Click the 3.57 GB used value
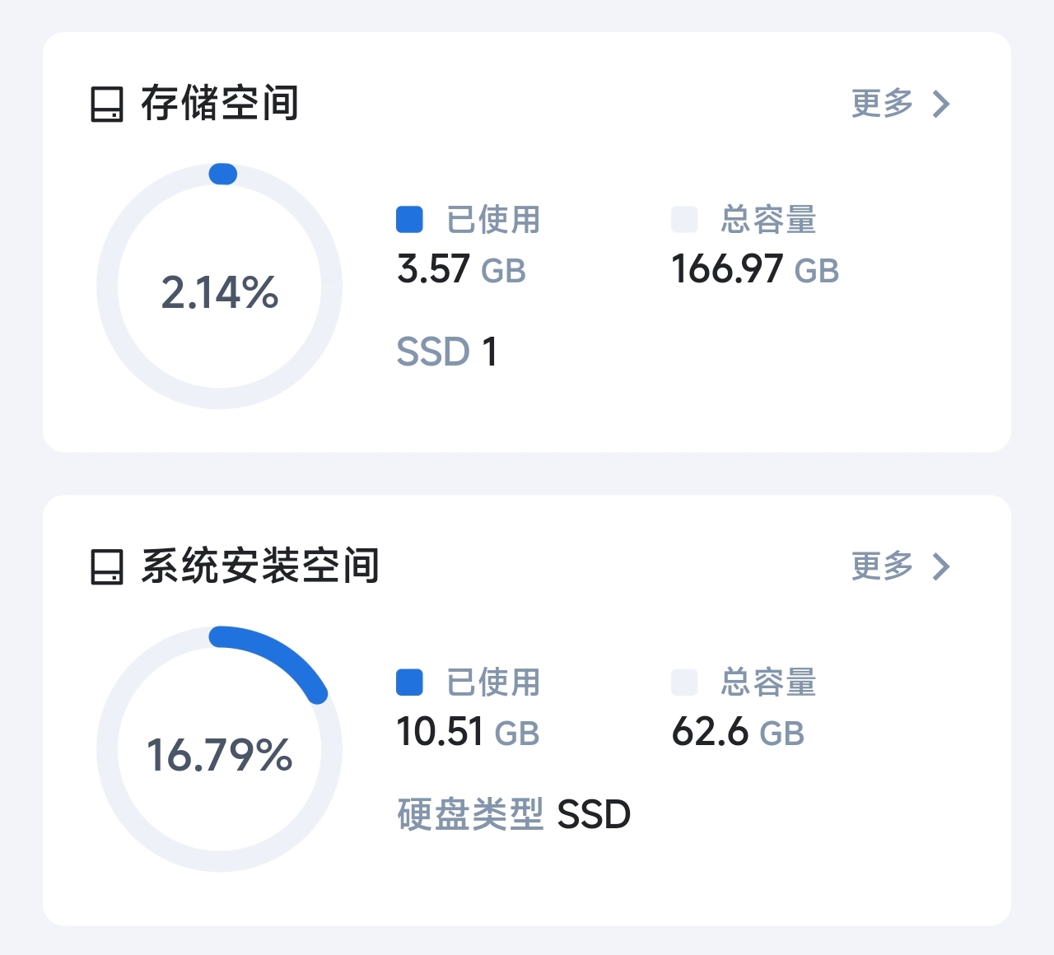Viewport: 1054px width, 955px height. (461, 270)
